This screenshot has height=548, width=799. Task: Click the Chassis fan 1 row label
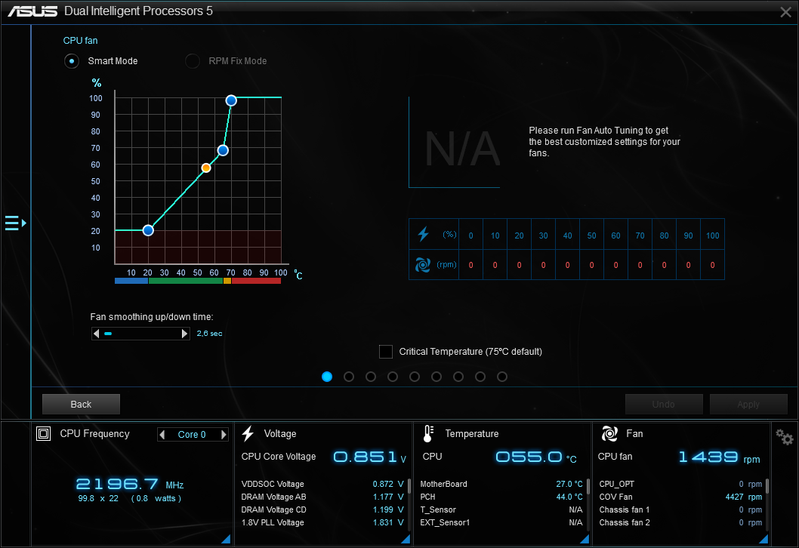(x=625, y=510)
